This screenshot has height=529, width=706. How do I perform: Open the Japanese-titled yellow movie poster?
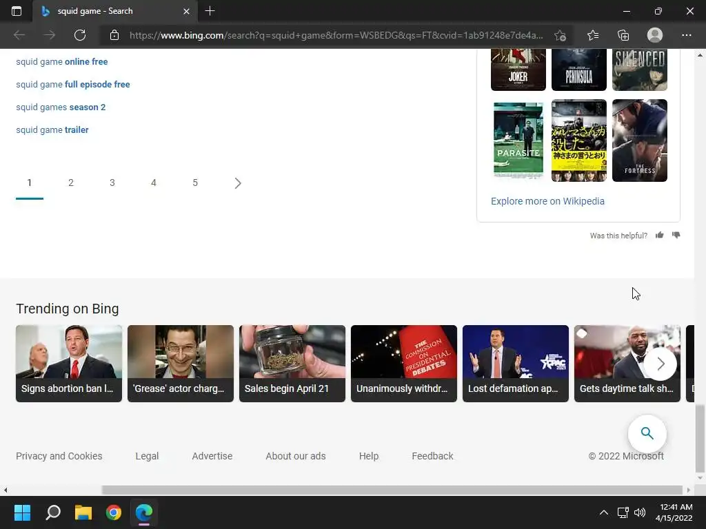(x=579, y=141)
